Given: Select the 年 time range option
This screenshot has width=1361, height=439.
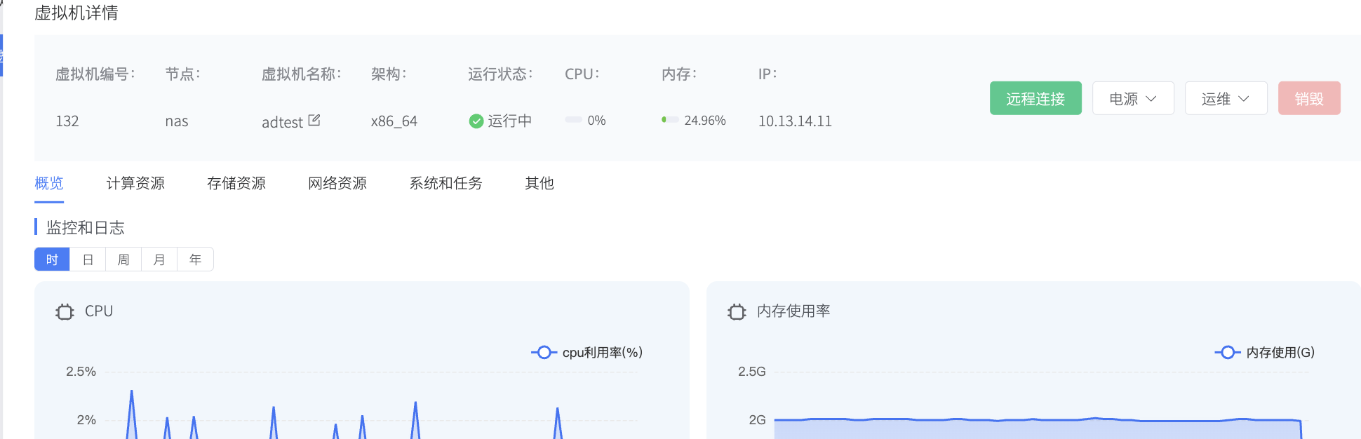Looking at the screenshot, I should point(195,259).
